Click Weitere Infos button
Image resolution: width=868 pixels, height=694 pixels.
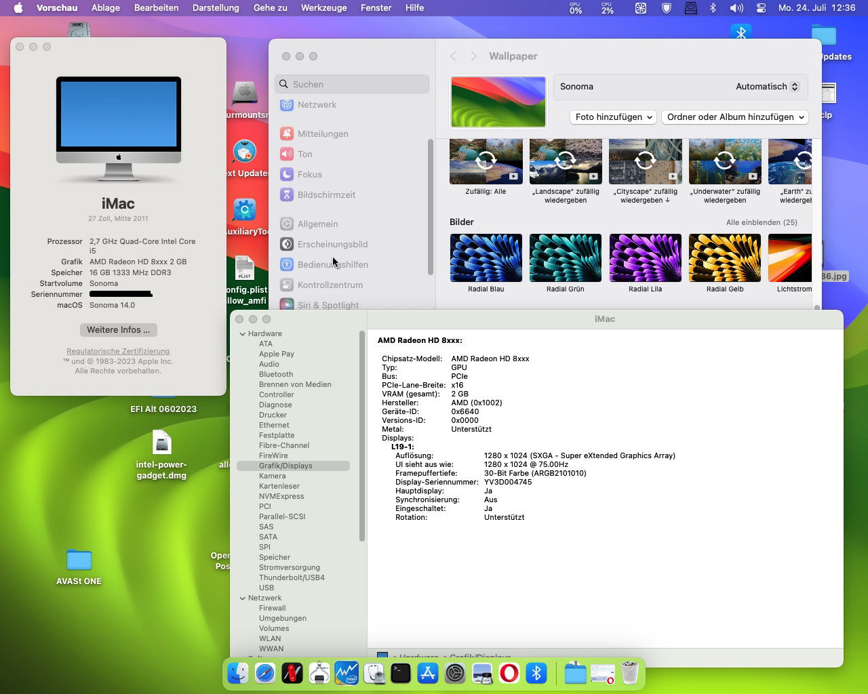(119, 329)
